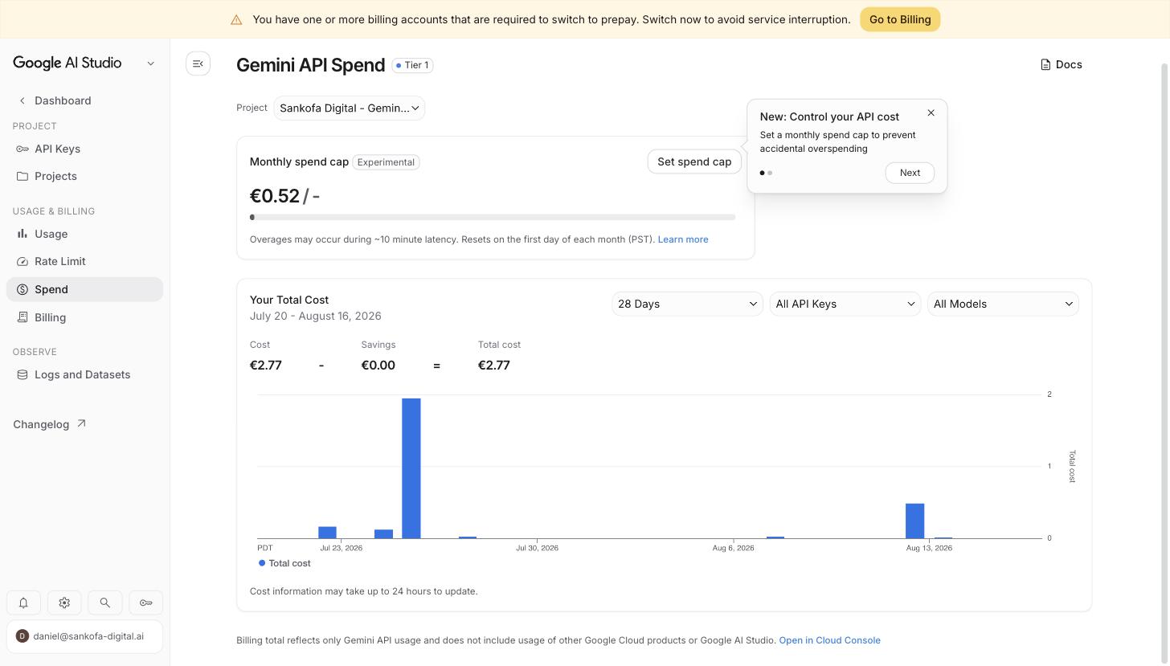This screenshot has height=666, width=1170.
Task: Expand the All API Keys filter
Action: [845, 304]
